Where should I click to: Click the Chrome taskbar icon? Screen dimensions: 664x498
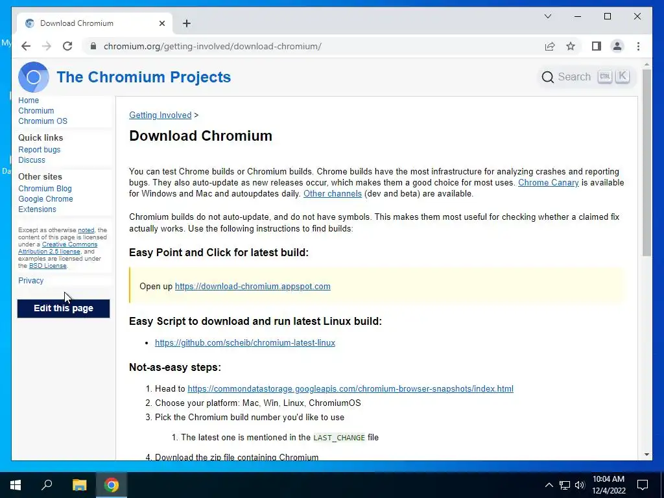tap(112, 485)
